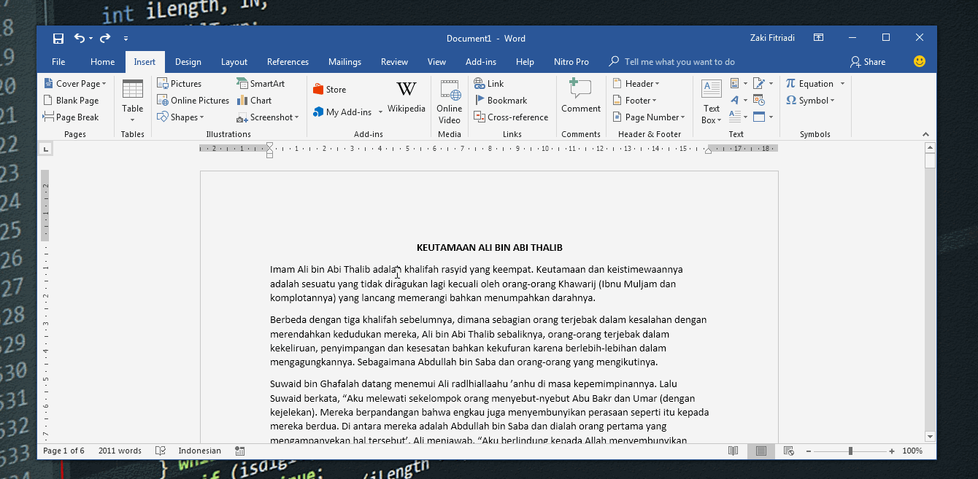The image size is (978, 479).
Task: Collapse the ribbon
Action: click(925, 134)
